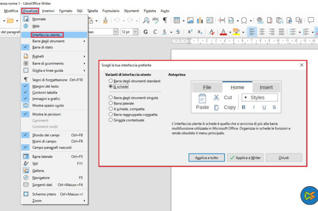Click the center alignment icon

[262, 32]
